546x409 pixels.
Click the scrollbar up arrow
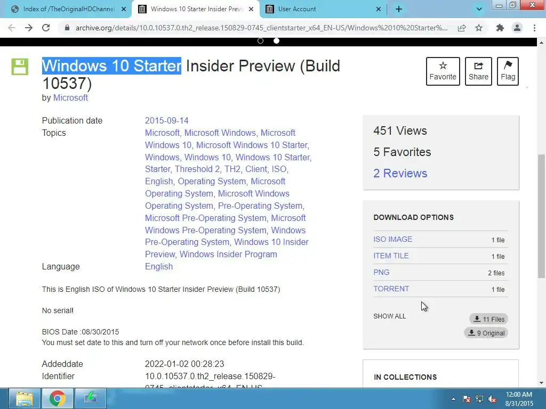click(541, 43)
